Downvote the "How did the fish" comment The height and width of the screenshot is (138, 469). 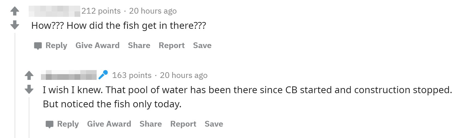(x=15, y=25)
